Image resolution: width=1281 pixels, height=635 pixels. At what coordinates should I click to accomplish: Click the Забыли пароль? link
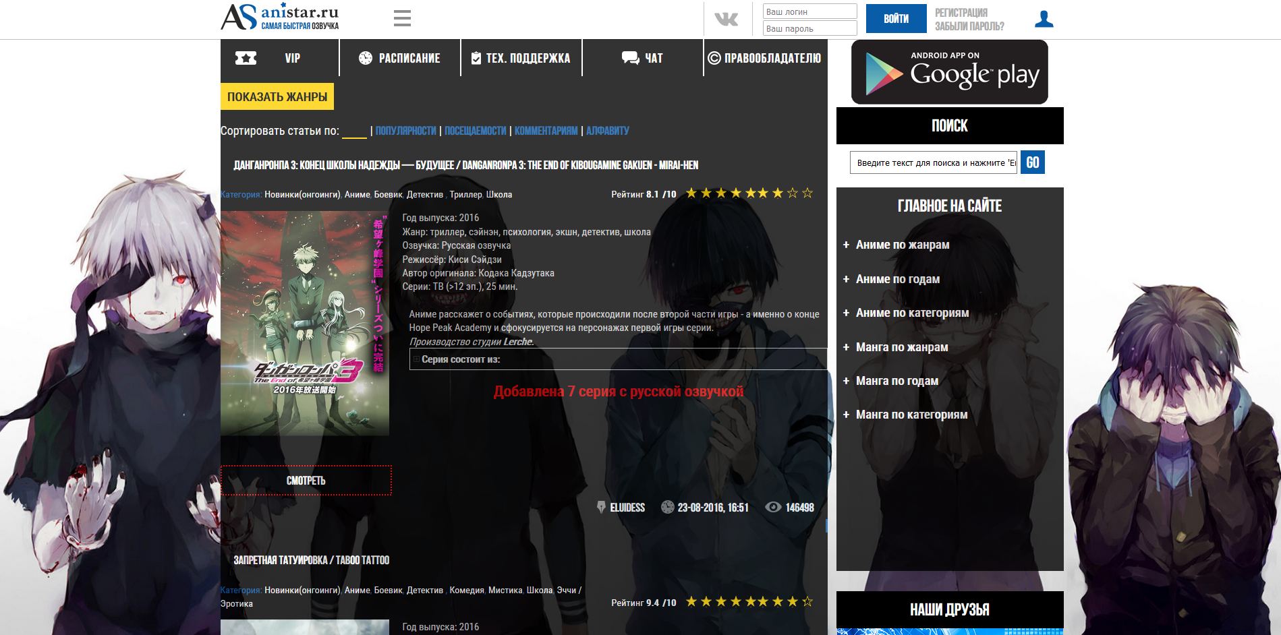click(969, 26)
